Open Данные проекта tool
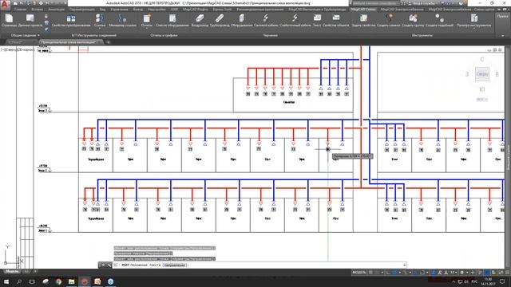Screen dimensions: 511x287 pos(30,20)
